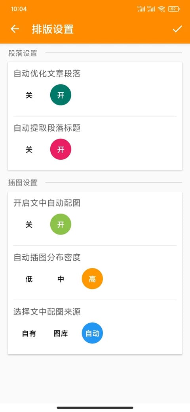Image resolution: width=190 pixels, height=412 pixels.
Task: Select the light green 开 for 自动配图
Action: click(61, 224)
